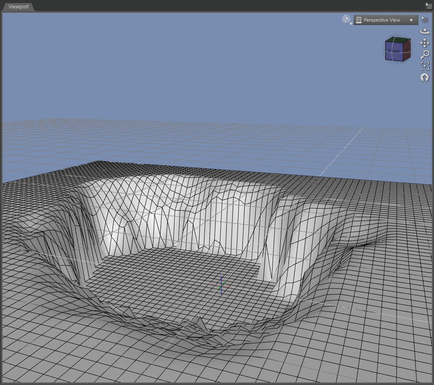The width and height of the screenshot is (434, 385).
Task: Click the origin axis gizmo in scene
Action: (221, 285)
